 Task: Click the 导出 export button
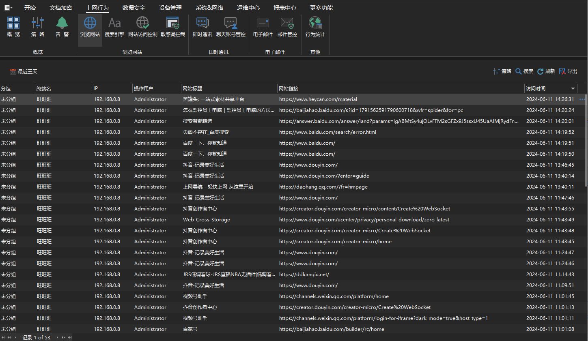pyautogui.click(x=568, y=71)
